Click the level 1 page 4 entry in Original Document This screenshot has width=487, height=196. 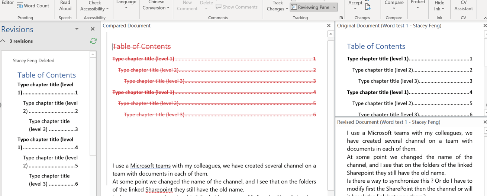[x=410, y=92]
